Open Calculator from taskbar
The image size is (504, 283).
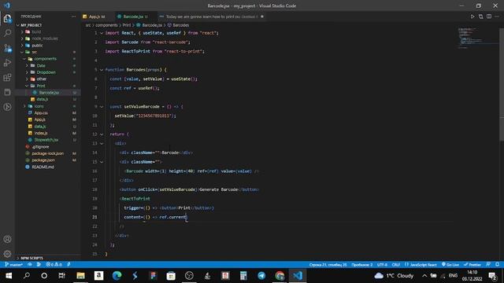(243, 276)
